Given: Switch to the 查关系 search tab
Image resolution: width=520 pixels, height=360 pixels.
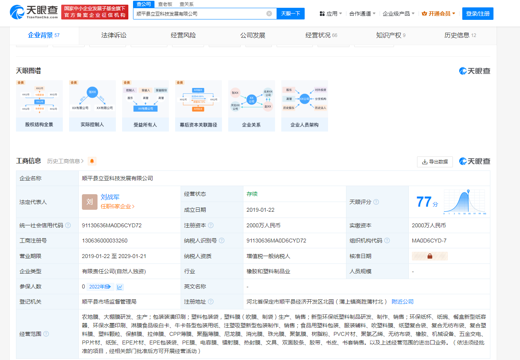Looking at the screenshot, I should [x=186, y=4].
